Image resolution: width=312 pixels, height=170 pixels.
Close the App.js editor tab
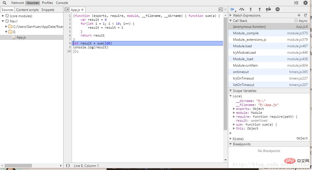tap(82, 10)
